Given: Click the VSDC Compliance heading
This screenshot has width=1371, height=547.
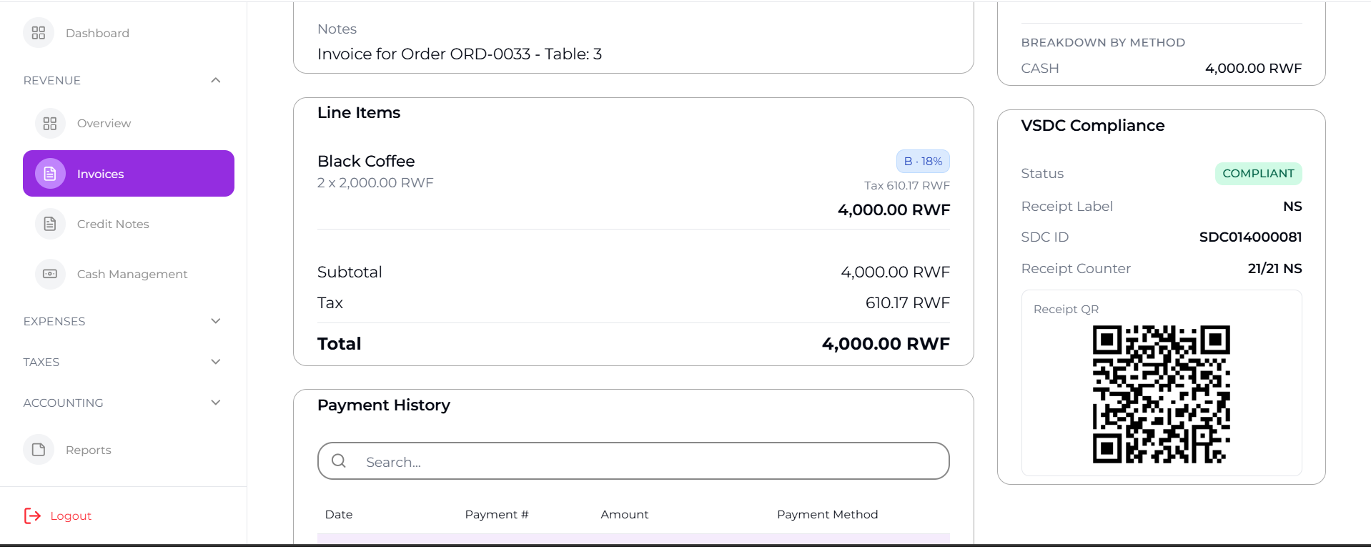Looking at the screenshot, I should [x=1093, y=125].
